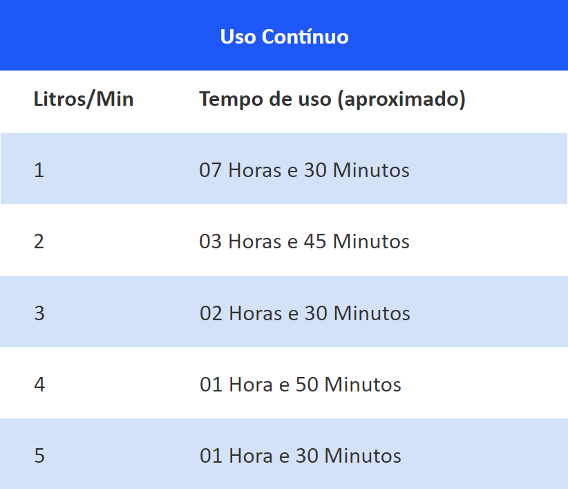Click the word '(aproximado)' in the header
This screenshot has height=489, width=568.
coord(401,99)
